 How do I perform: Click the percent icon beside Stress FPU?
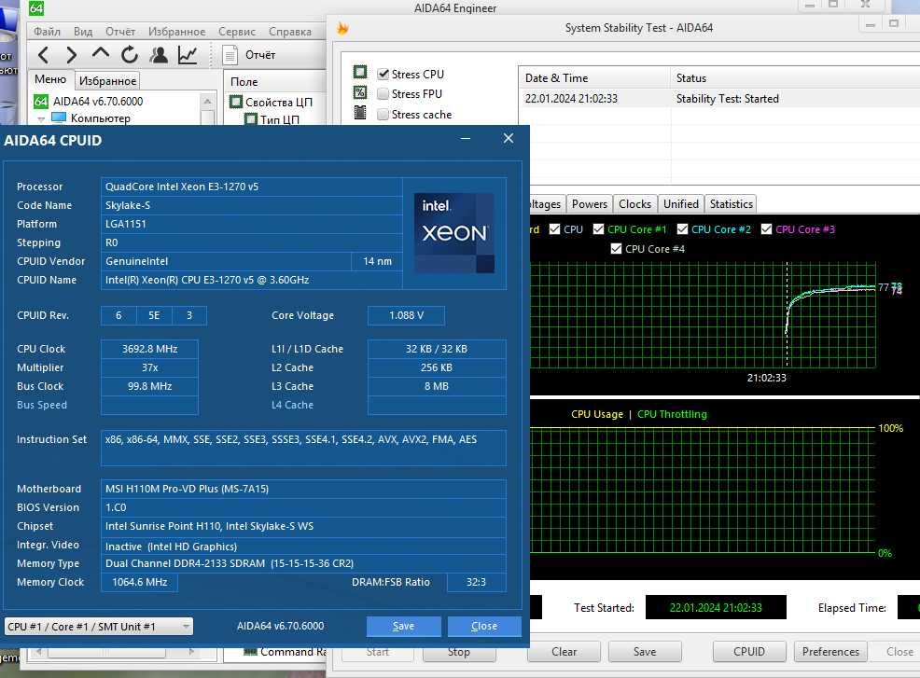coord(360,92)
